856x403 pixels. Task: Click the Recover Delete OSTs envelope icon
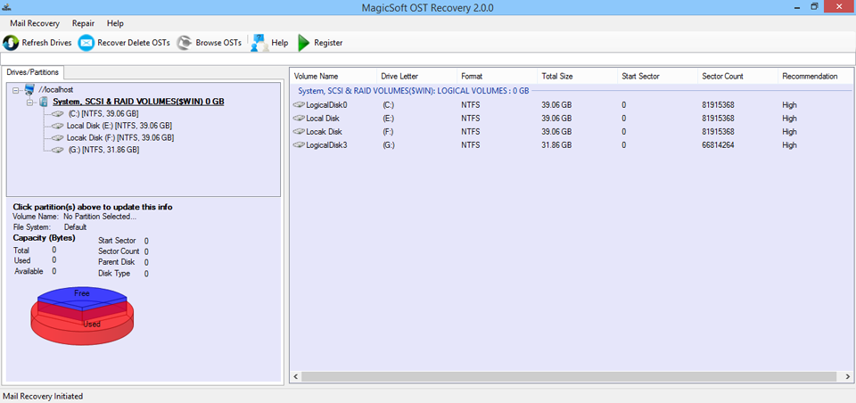(86, 43)
